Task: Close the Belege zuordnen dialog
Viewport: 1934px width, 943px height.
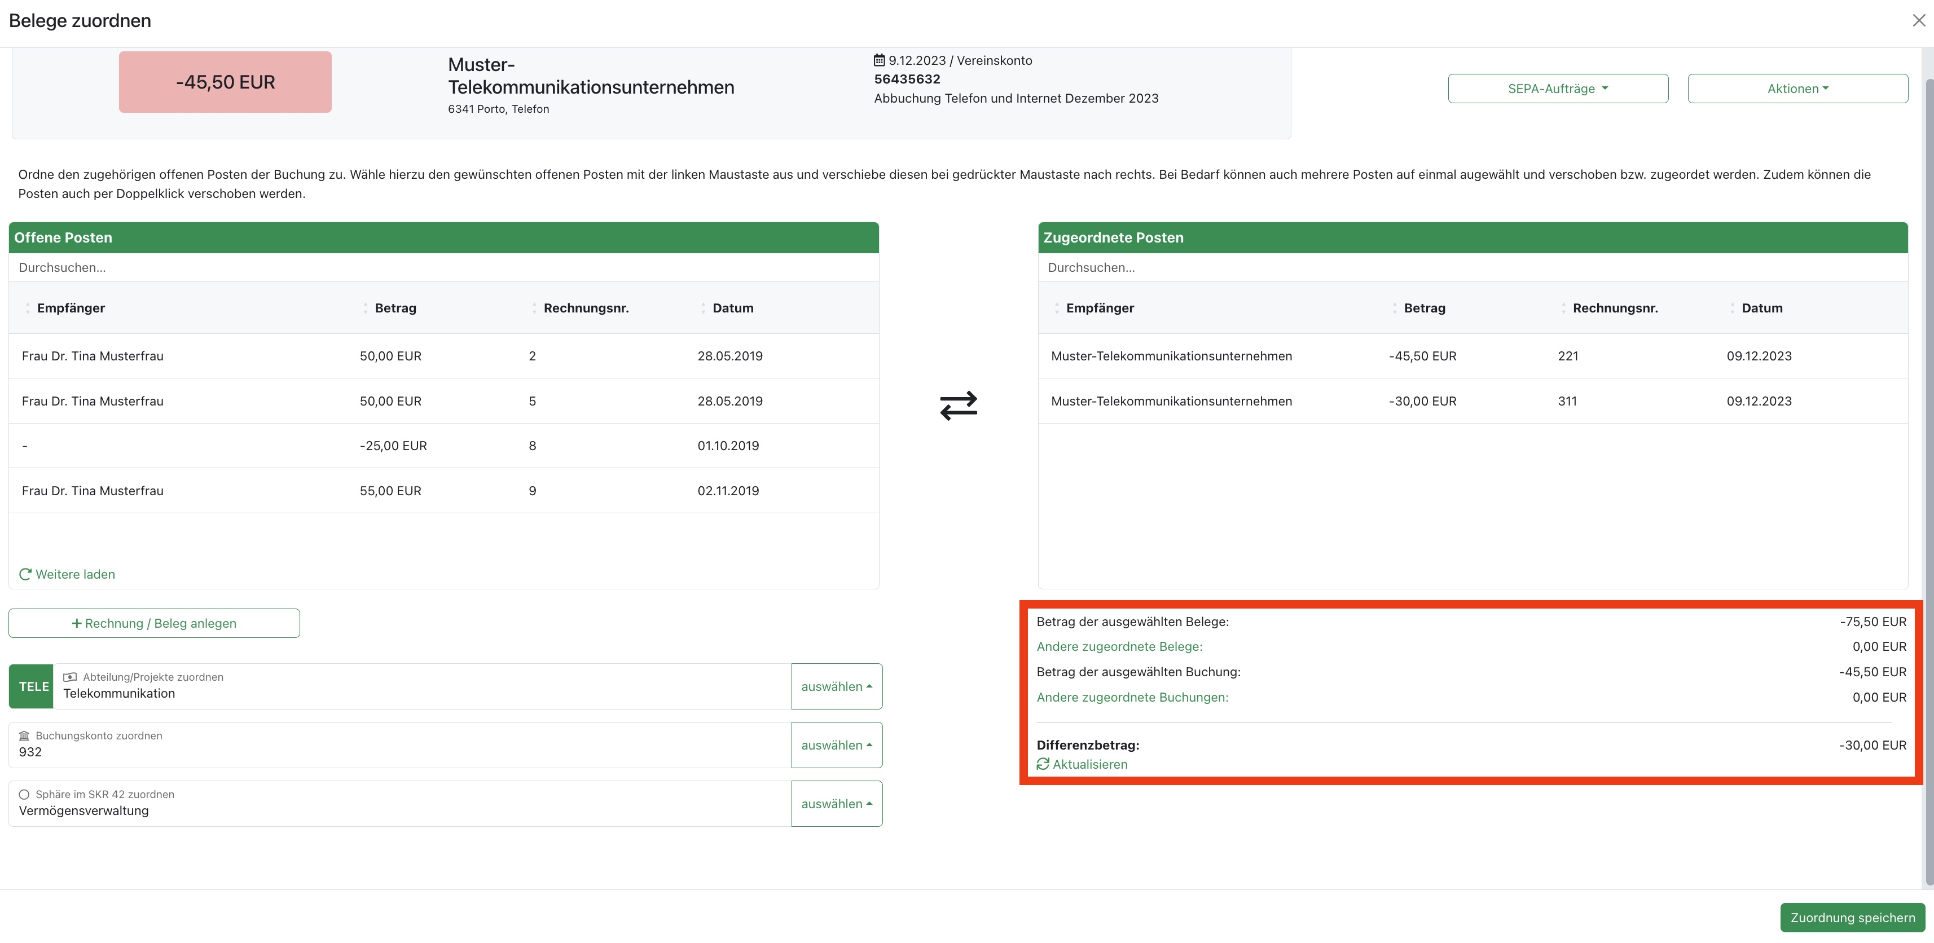Action: pyautogui.click(x=1918, y=21)
